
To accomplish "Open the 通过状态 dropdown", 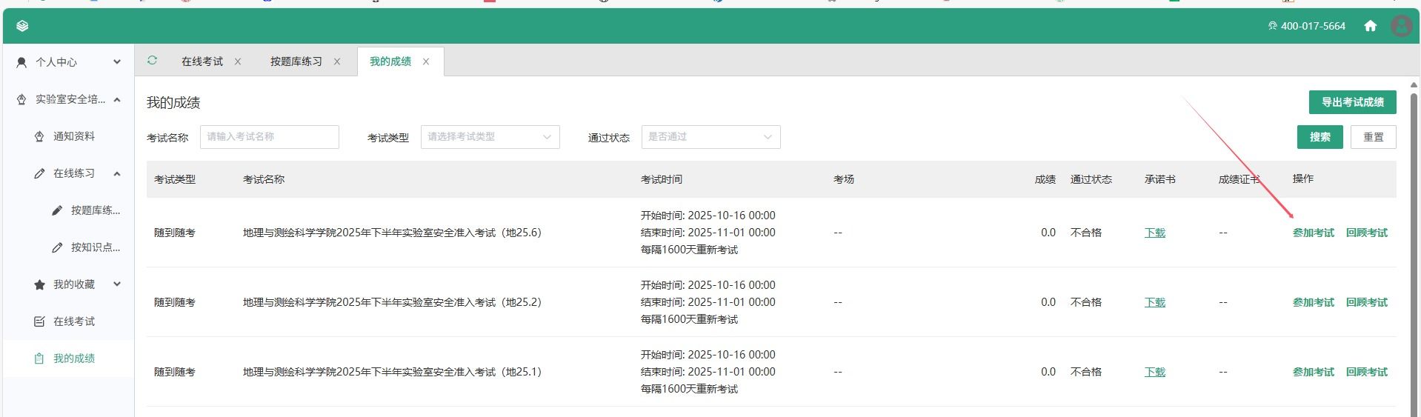I will pos(710,137).
